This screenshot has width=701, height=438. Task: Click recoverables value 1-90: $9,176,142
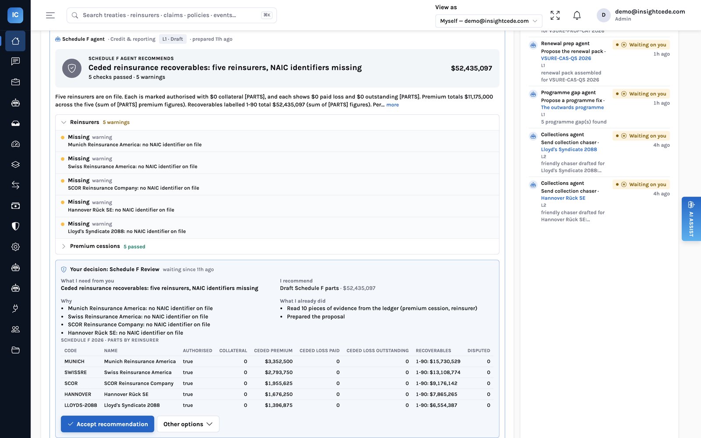pyautogui.click(x=436, y=383)
